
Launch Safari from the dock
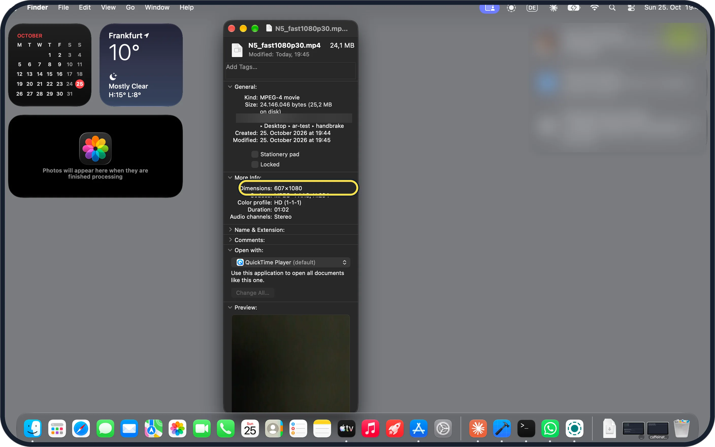point(81,428)
